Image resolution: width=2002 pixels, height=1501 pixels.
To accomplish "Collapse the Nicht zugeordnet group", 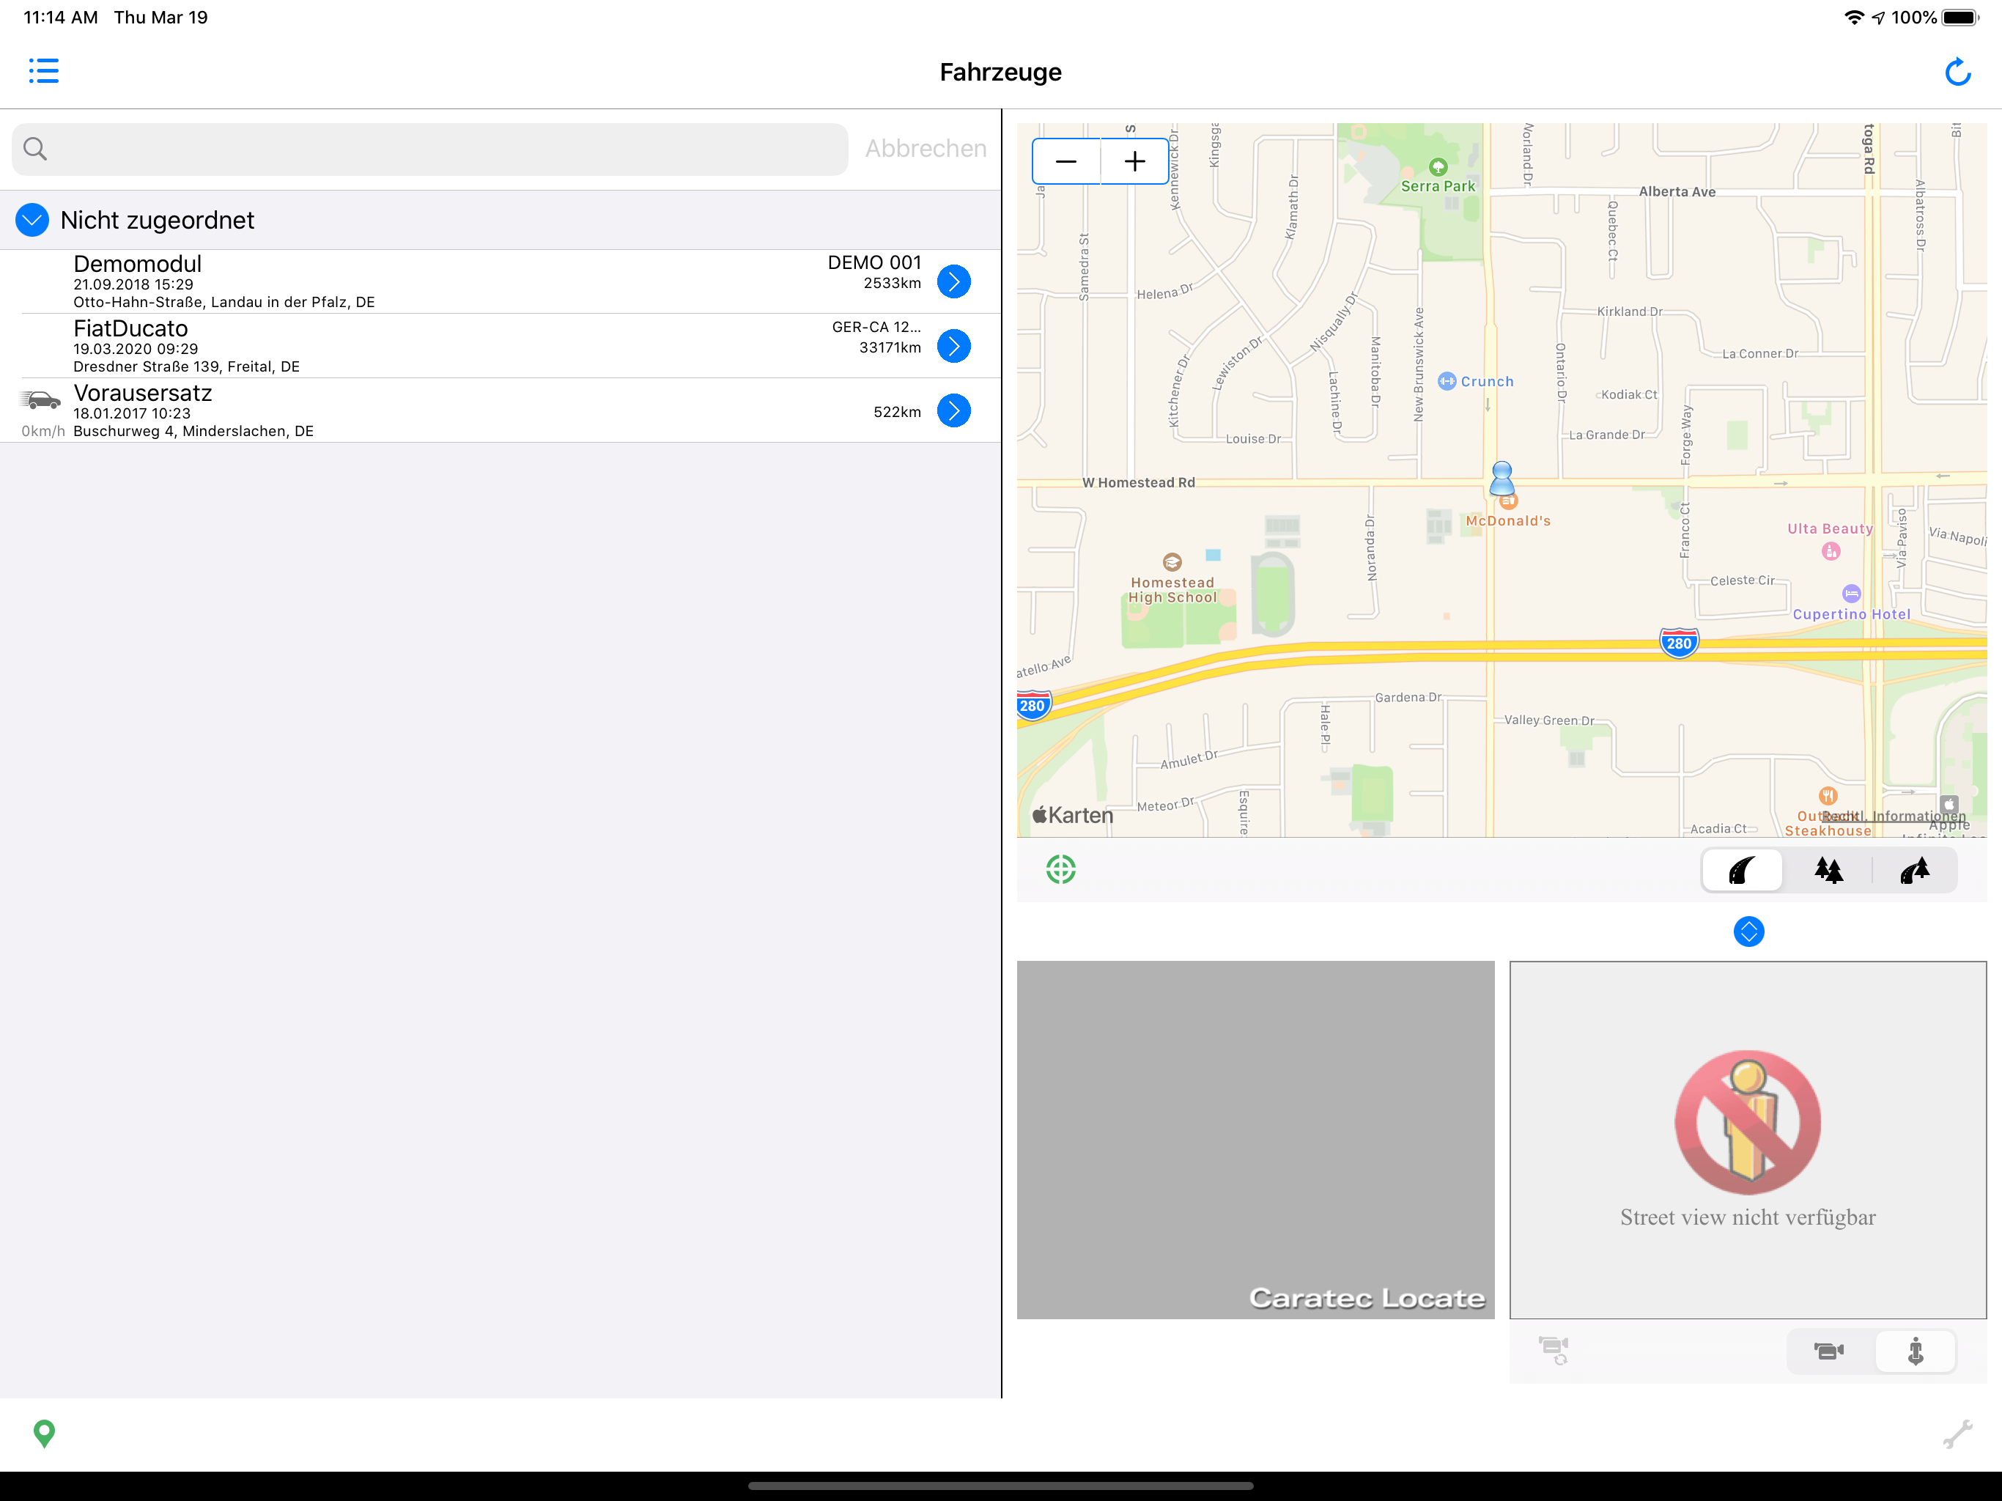I will tap(32, 220).
